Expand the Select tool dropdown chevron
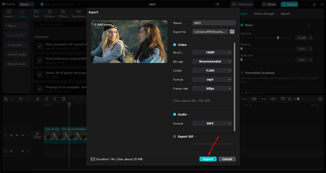This screenshot has width=326, height=173. pos(11,99)
